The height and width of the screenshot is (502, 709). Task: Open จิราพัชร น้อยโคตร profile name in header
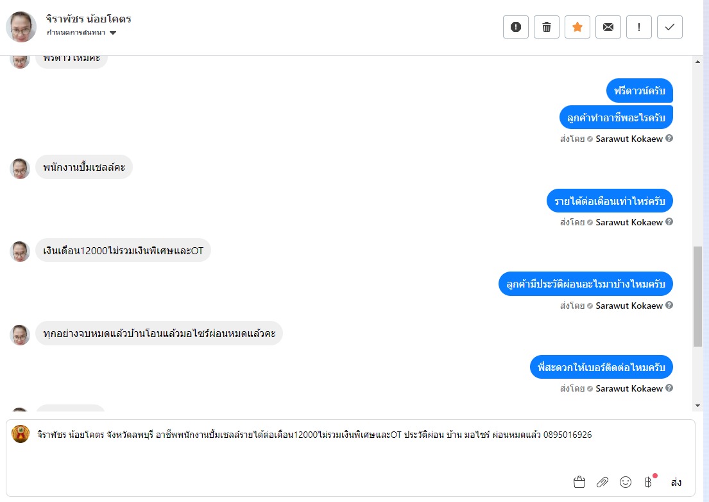[x=89, y=19]
